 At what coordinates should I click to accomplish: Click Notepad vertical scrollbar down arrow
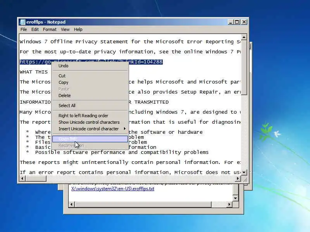244,172
